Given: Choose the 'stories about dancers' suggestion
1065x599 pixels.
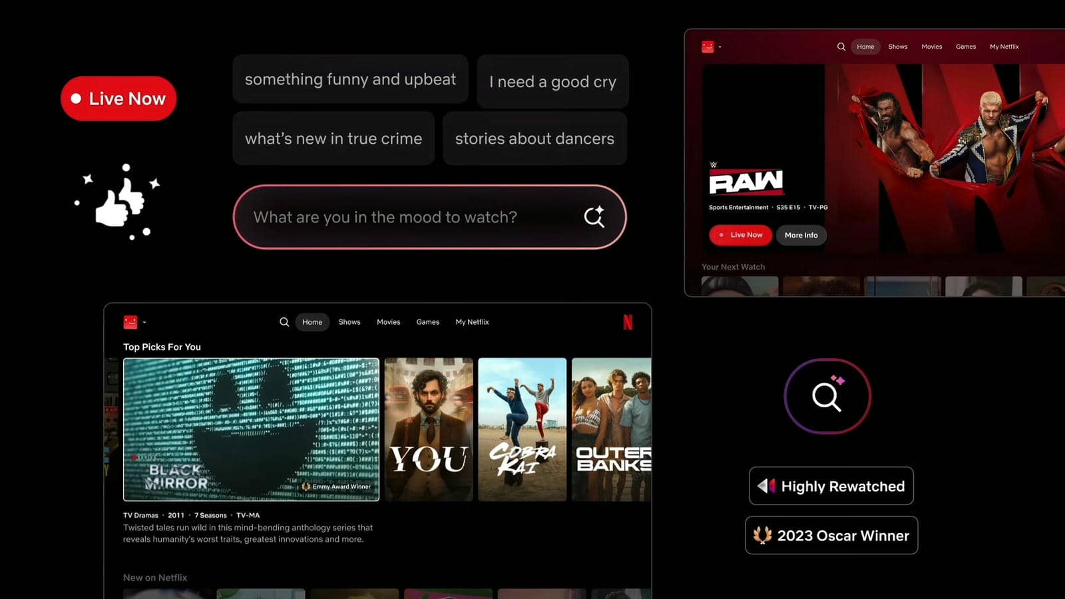Looking at the screenshot, I should 534,138.
